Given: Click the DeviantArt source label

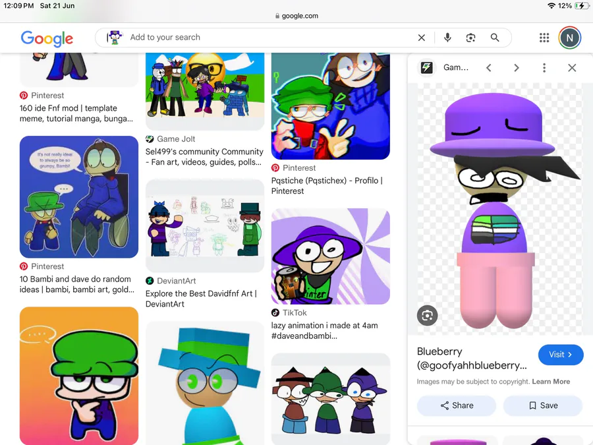Looking at the screenshot, I should (x=176, y=281).
